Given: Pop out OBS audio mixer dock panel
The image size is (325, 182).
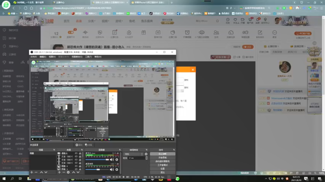Looking at the screenshot, I should pyautogui.click(x=120, y=150).
